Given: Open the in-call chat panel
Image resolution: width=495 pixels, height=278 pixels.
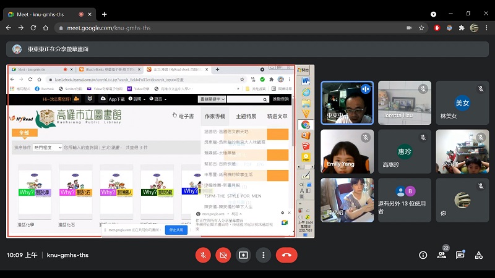Looking at the screenshot, I should click(460, 255).
